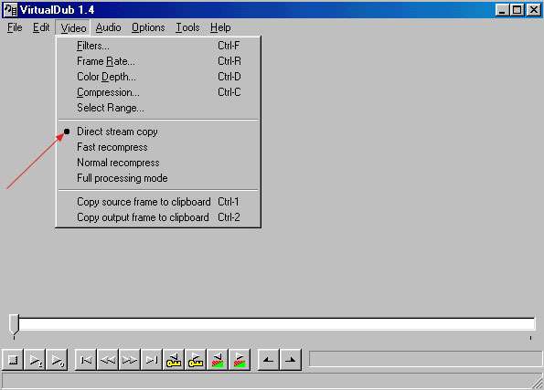Play the output video preview
This screenshot has width=544, height=390.
tap(57, 360)
